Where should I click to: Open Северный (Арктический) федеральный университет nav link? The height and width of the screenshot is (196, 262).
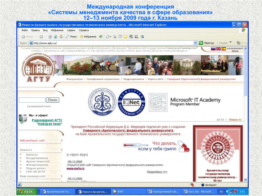click(201, 79)
